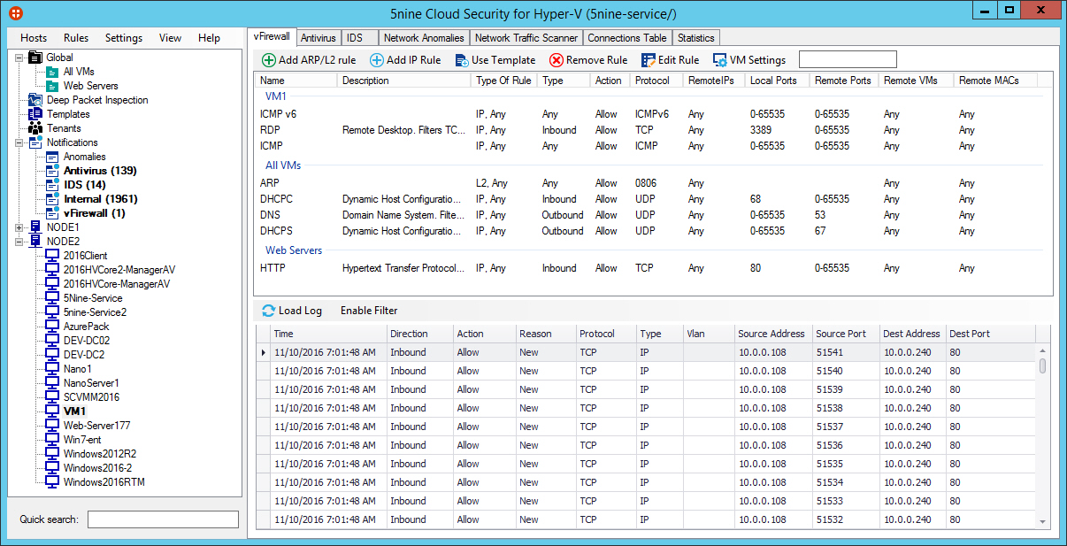Switch to the Antivirus tab
1067x546 pixels.
click(318, 38)
